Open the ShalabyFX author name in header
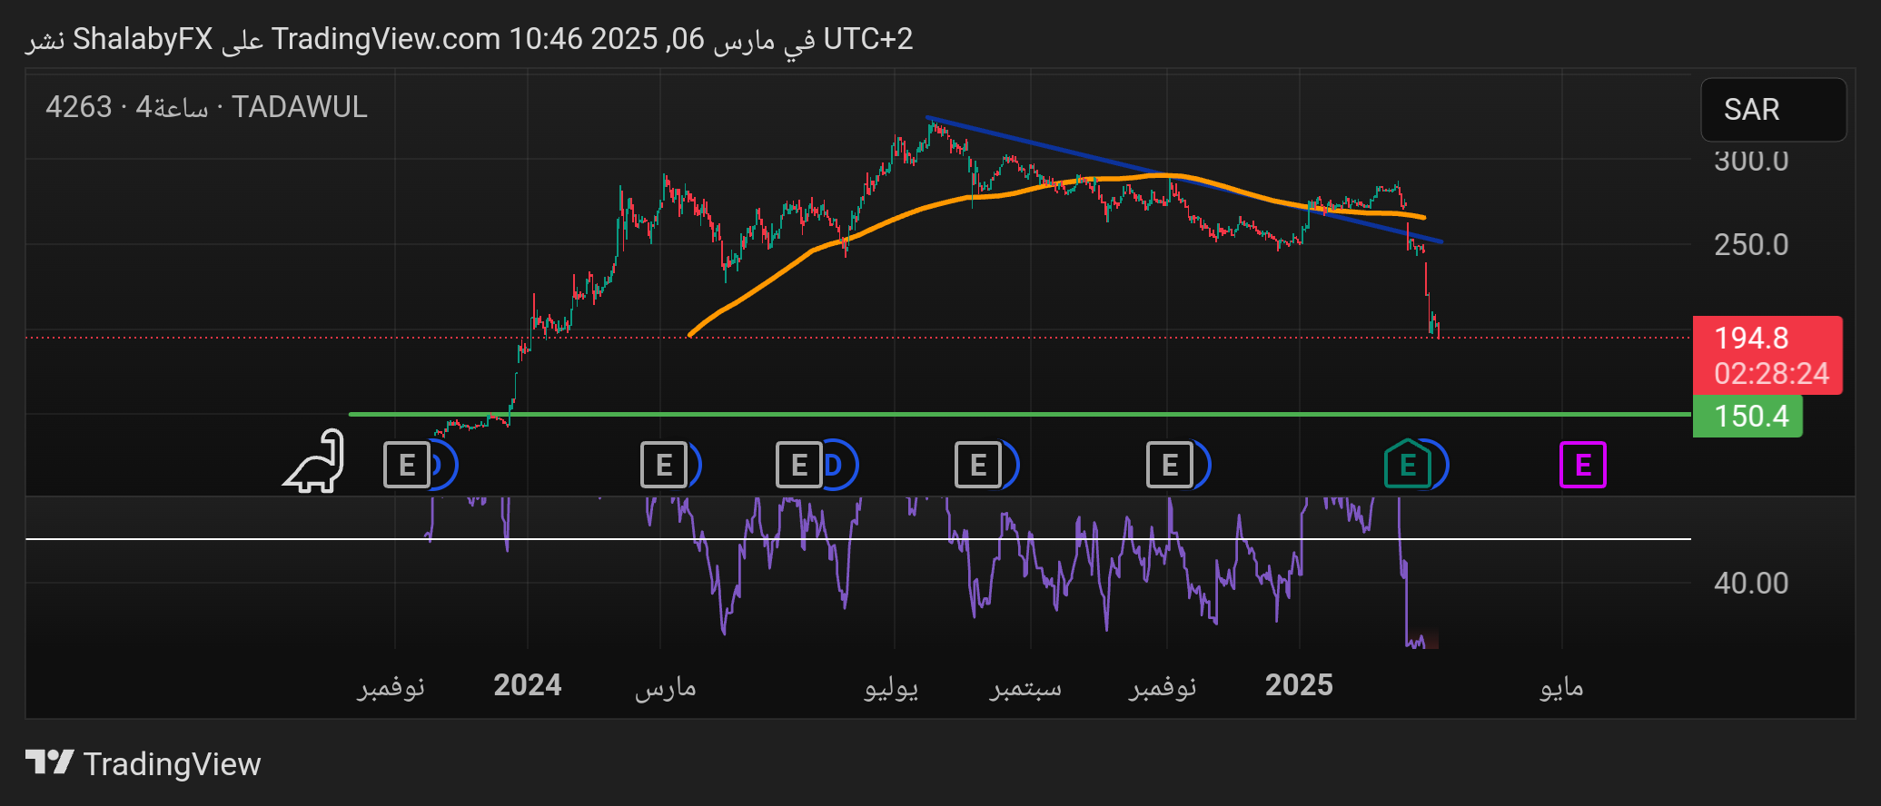Viewport: 1881px width, 806px height. (x=143, y=39)
